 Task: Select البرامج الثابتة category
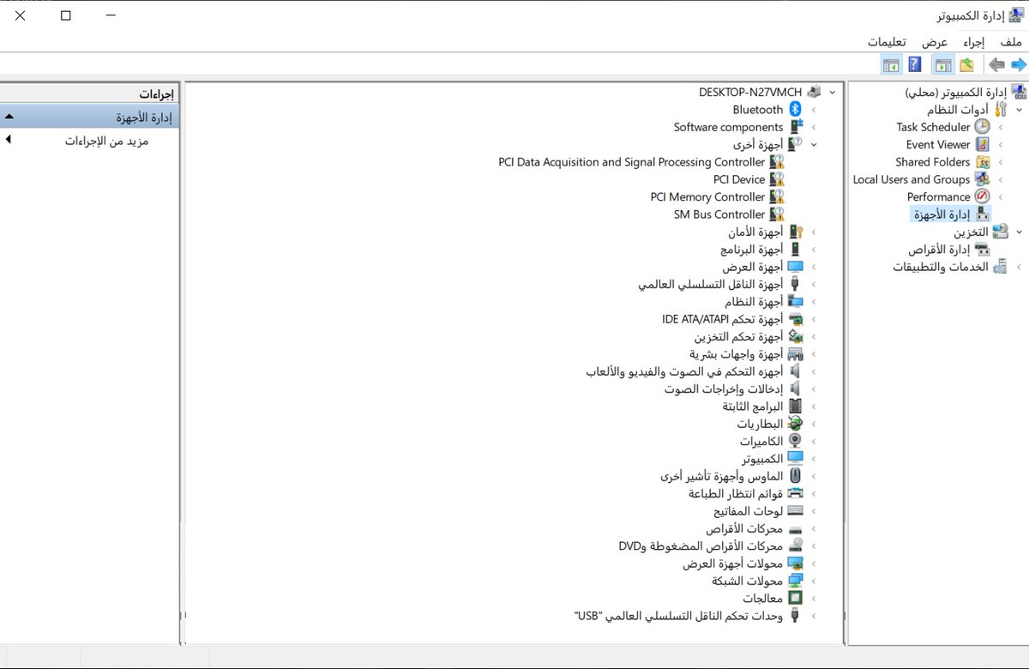[x=753, y=407]
